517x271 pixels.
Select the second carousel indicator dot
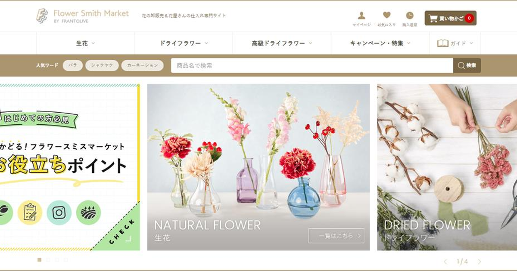[48, 260]
